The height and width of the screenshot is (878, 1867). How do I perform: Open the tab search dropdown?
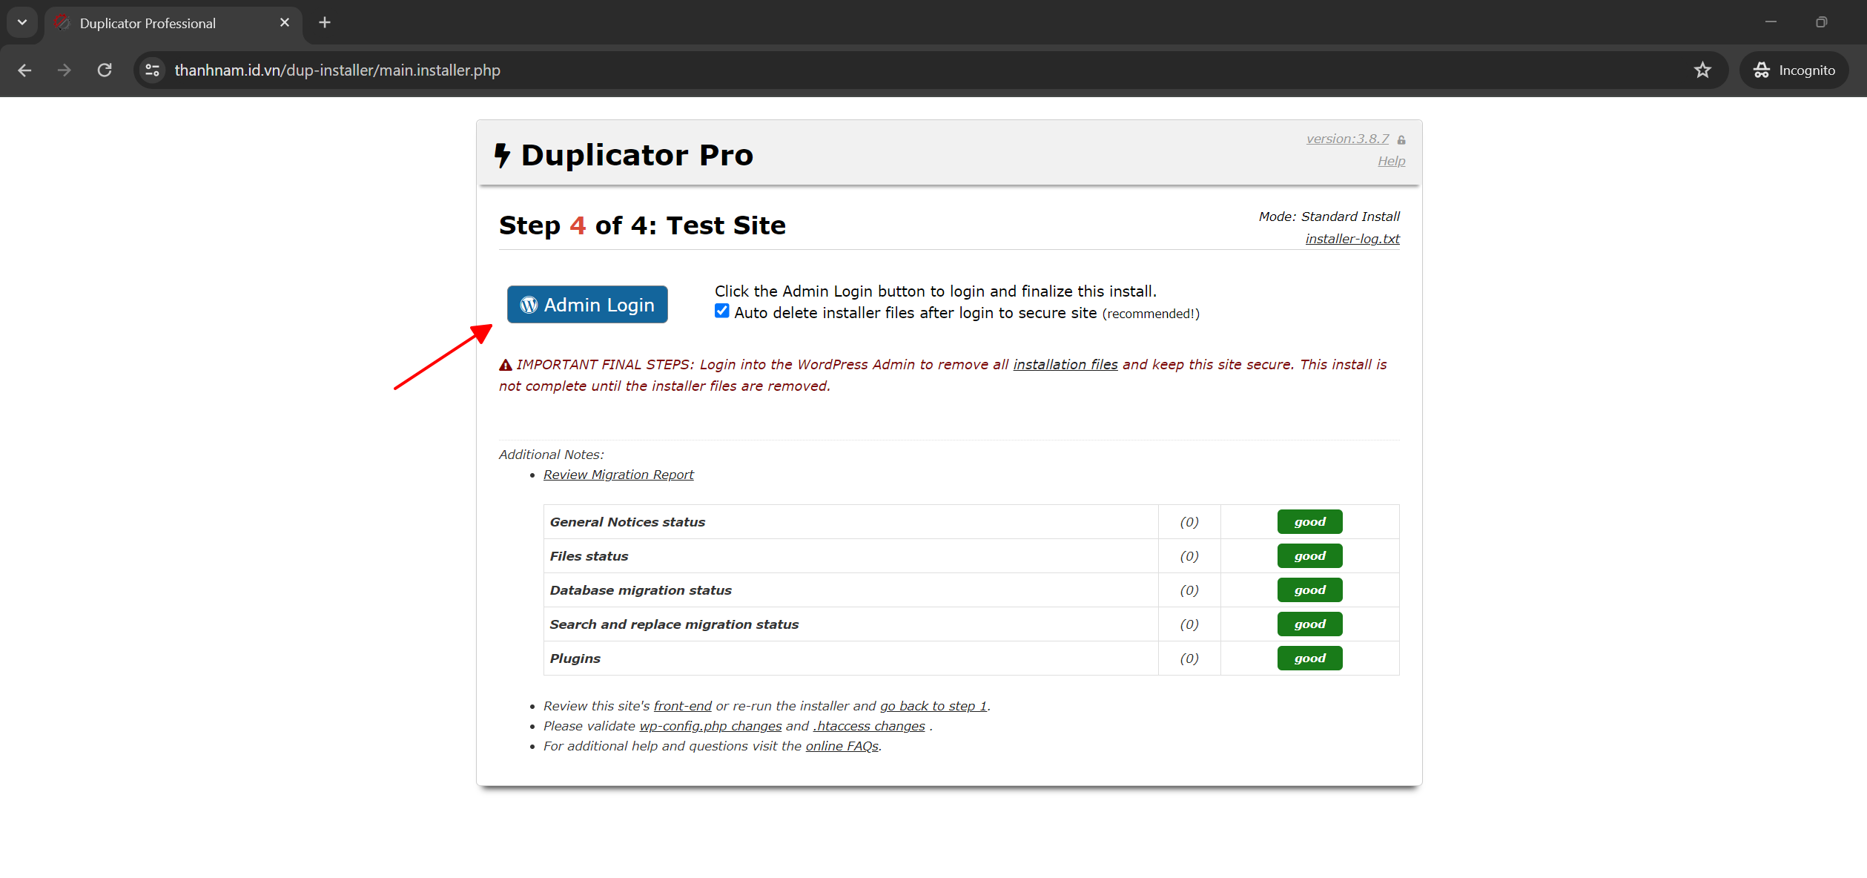pos(22,22)
